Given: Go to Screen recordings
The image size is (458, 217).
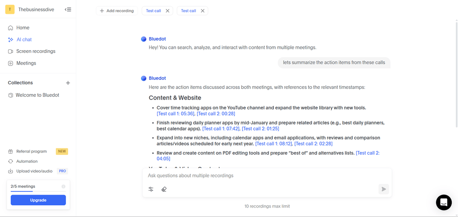Looking at the screenshot, I should 35,51.
